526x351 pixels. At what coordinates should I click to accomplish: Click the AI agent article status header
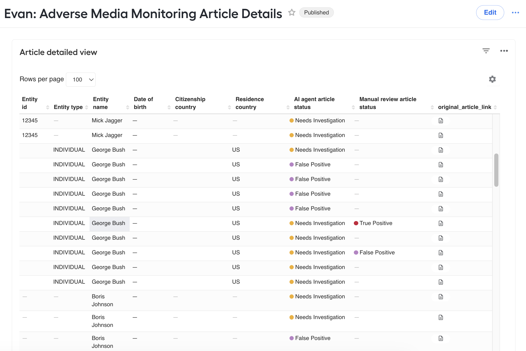314,103
